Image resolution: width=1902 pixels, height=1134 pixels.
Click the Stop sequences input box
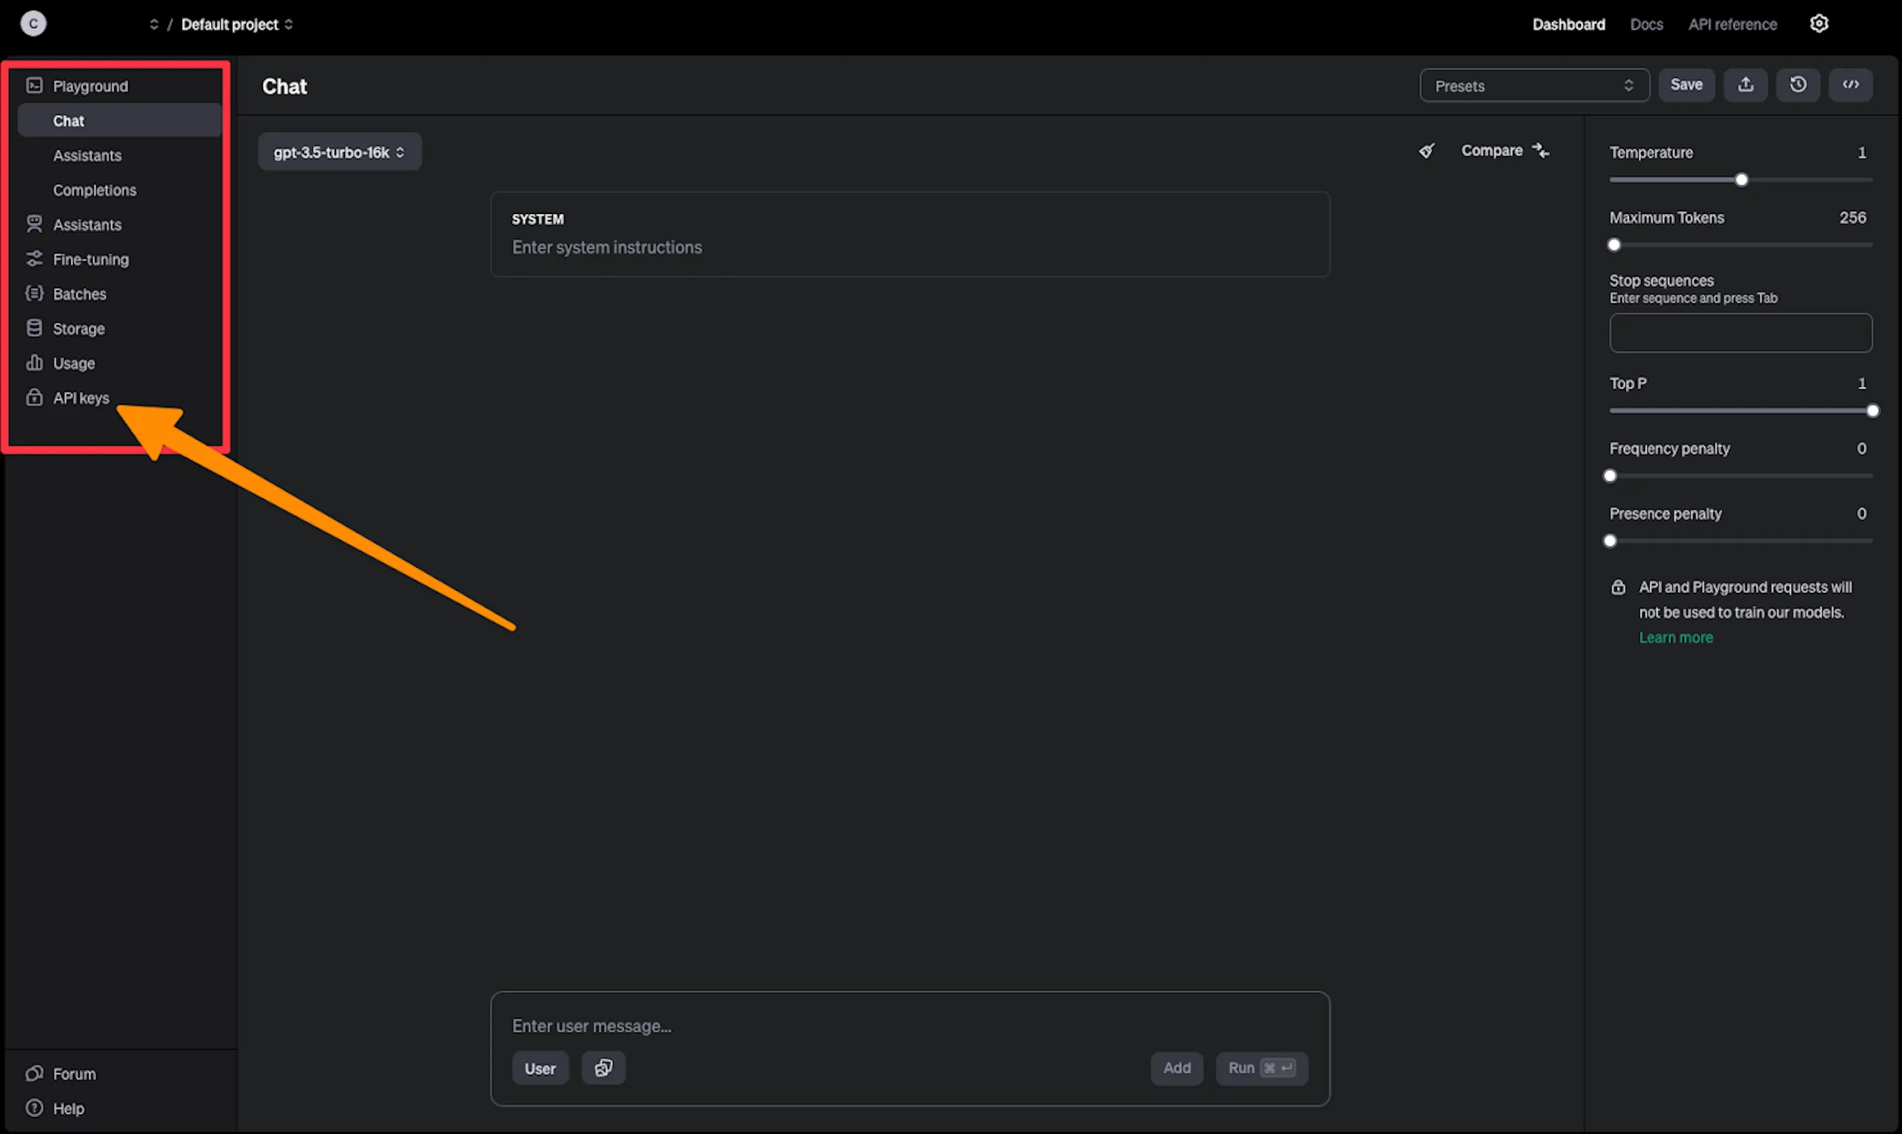point(1740,333)
